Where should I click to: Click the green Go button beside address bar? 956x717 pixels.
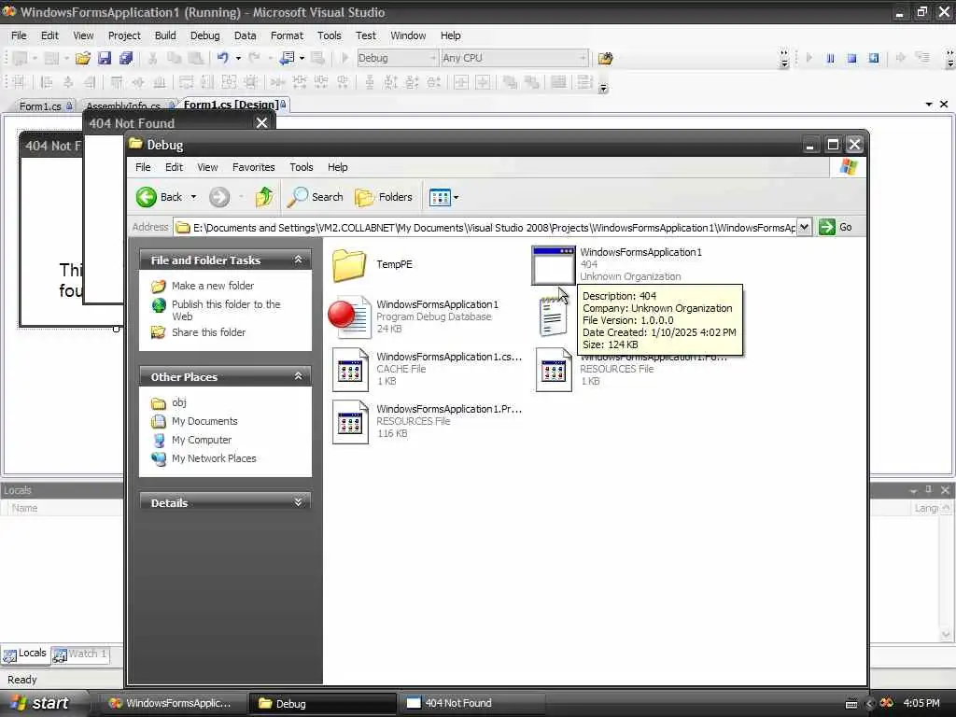[836, 228]
